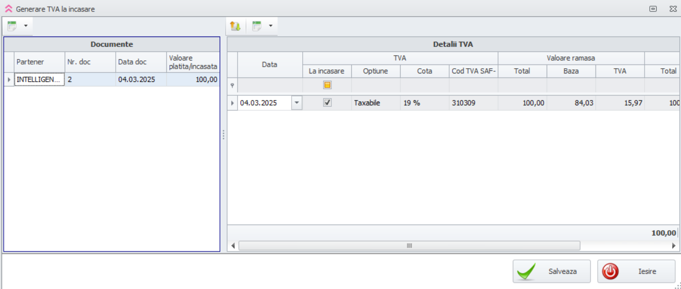Click the row indicator arrow for INTELLIGEN document

click(x=9, y=80)
